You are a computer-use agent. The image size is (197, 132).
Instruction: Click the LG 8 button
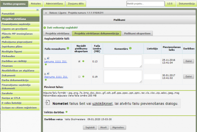(x=170, y=4)
